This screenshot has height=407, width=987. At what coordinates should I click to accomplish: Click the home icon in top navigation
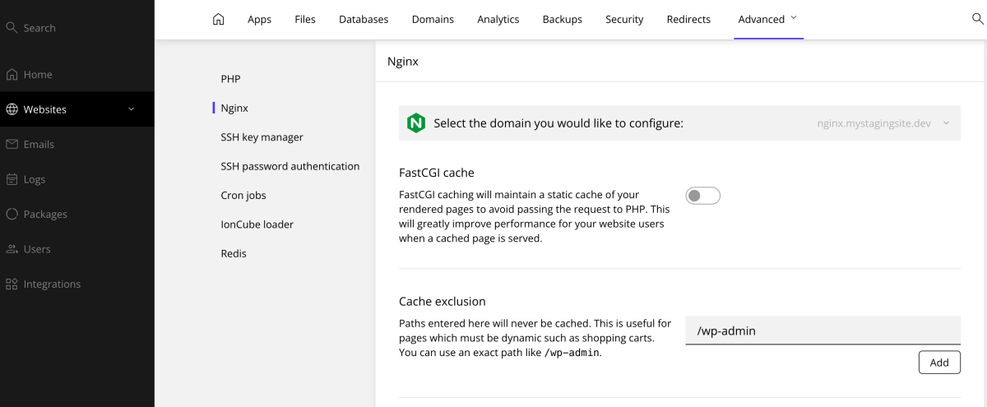pyautogui.click(x=218, y=20)
